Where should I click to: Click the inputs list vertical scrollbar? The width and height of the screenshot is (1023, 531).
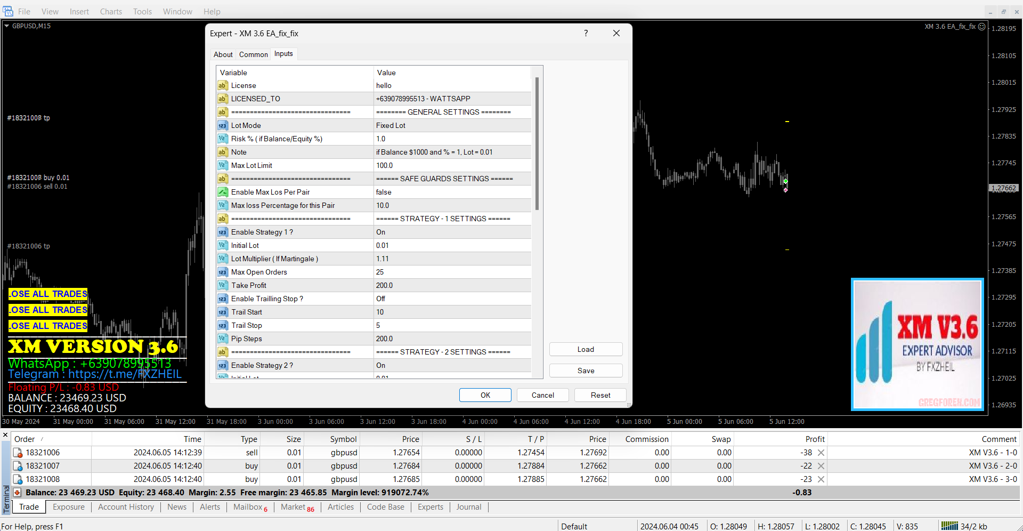click(x=537, y=144)
